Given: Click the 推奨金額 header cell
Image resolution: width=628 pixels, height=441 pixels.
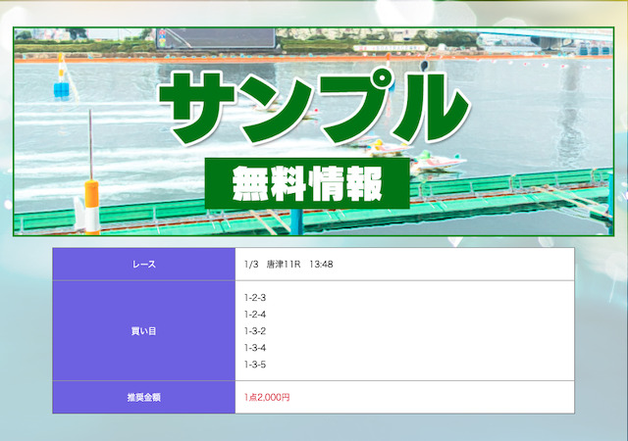Looking at the screenshot, I should 143,398.
